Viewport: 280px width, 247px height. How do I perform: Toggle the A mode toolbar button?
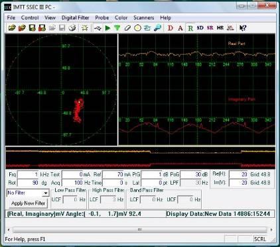[180, 28]
